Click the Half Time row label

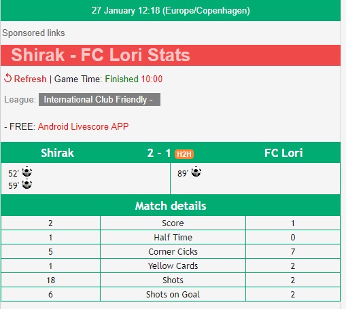[x=173, y=237]
